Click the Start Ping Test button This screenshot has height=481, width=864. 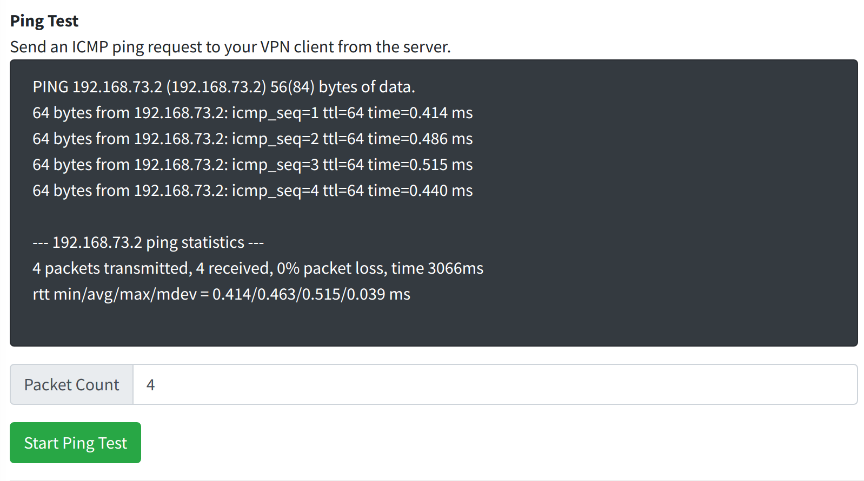75,443
